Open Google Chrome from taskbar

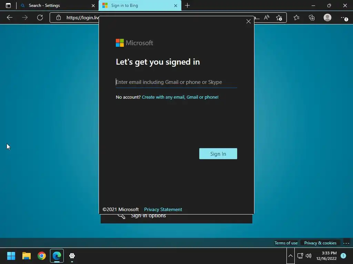tap(42, 256)
